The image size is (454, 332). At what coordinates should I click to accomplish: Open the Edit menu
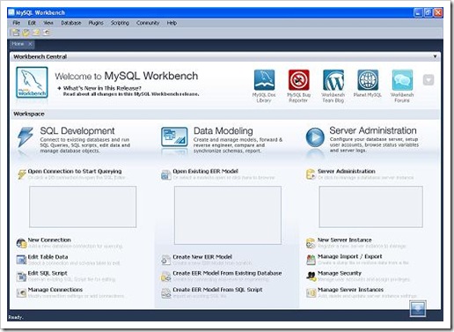(32, 23)
